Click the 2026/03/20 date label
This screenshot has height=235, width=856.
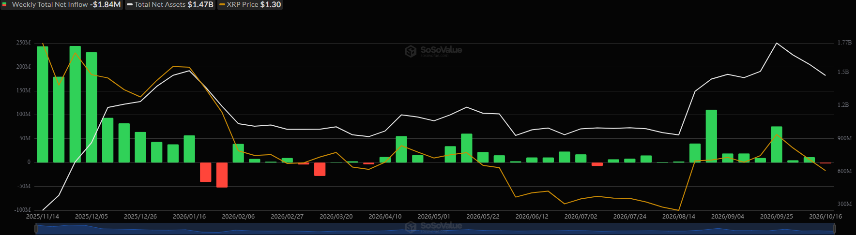pyautogui.click(x=336, y=217)
